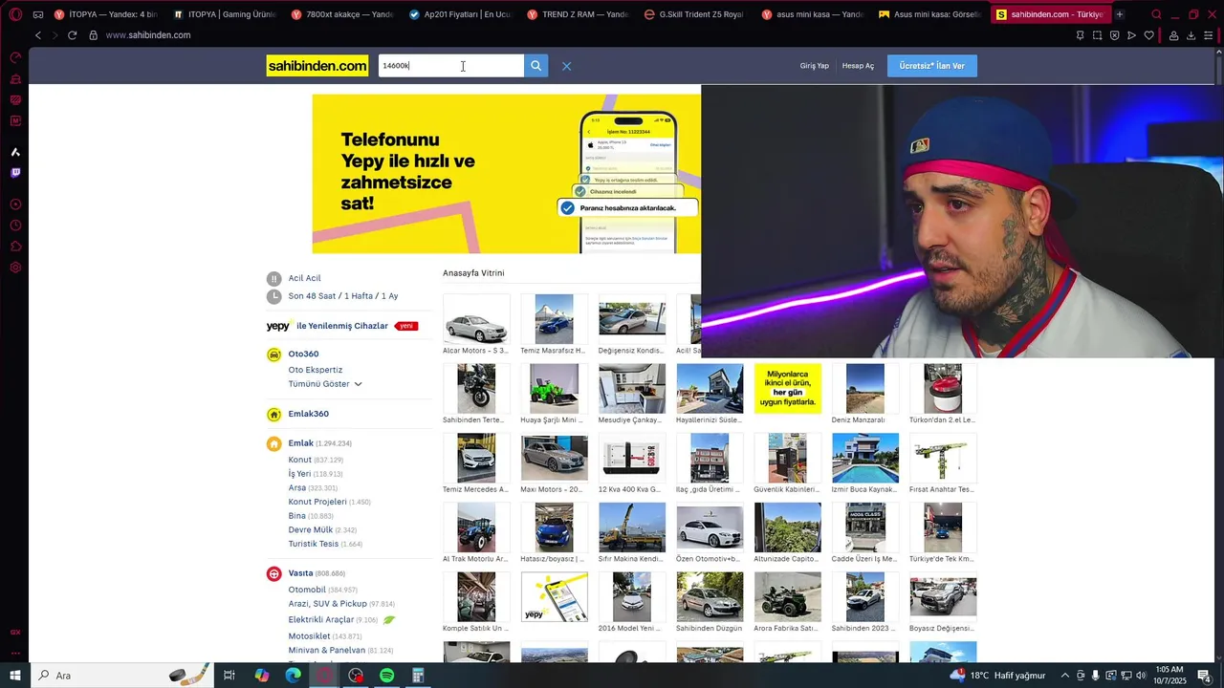The width and height of the screenshot is (1224, 688).
Task: Open Microsoft Edge from the taskbar
Action: (x=294, y=676)
